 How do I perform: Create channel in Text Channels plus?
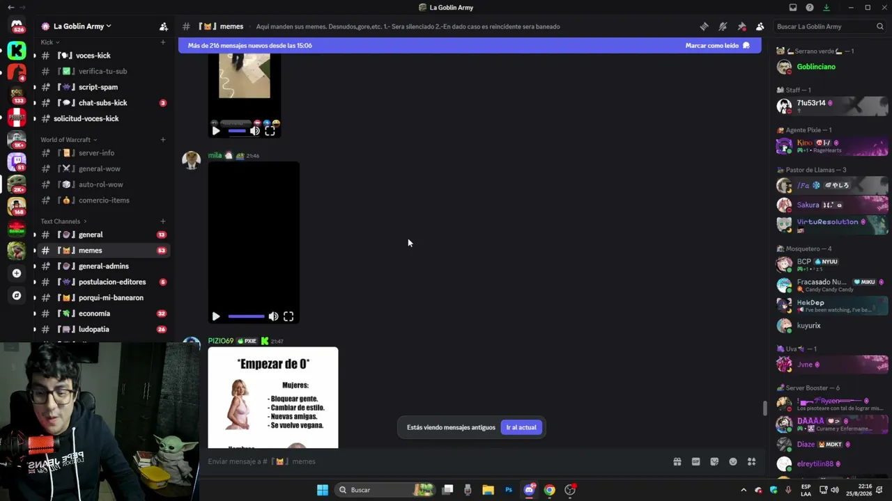[x=163, y=221]
